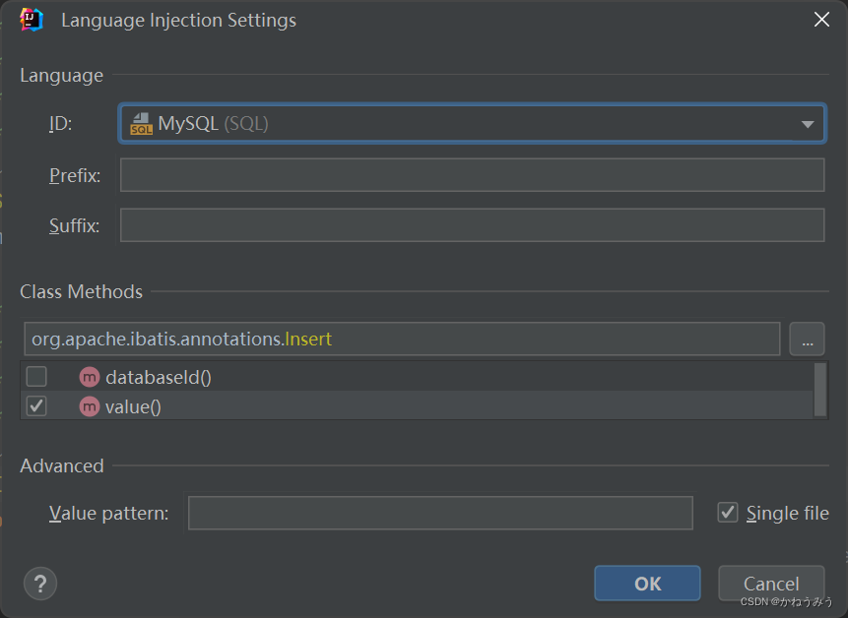
Task: Focus the Suffix input field
Action: [472, 225]
